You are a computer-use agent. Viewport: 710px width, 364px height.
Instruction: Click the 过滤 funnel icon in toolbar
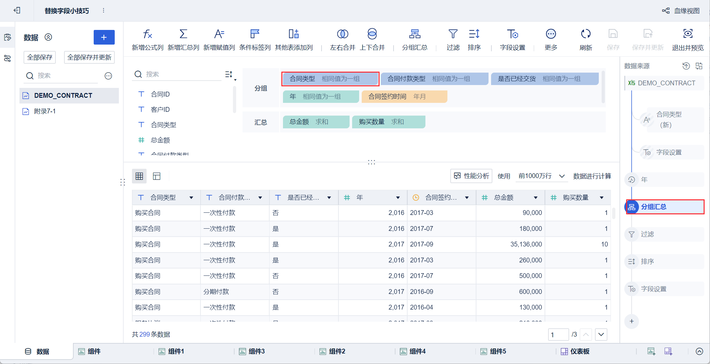coord(453,34)
